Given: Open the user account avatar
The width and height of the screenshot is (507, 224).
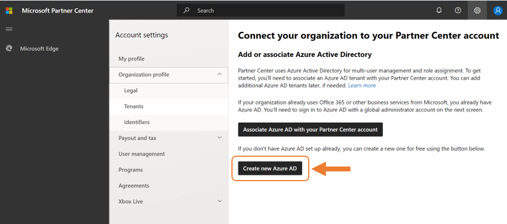Looking at the screenshot, I should click(x=498, y=10).
